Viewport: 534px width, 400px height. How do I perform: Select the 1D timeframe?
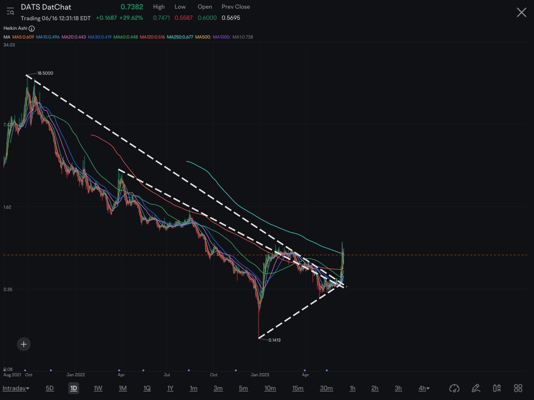(74, 388)
